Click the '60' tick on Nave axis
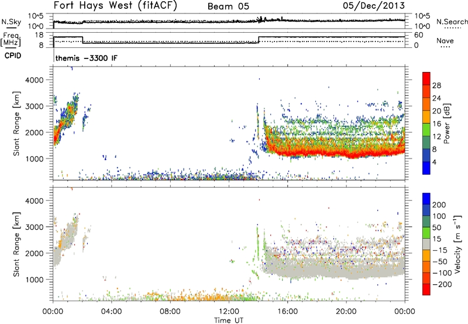The width and height of the screenshot is (468, 324). (x=419, y=35)
